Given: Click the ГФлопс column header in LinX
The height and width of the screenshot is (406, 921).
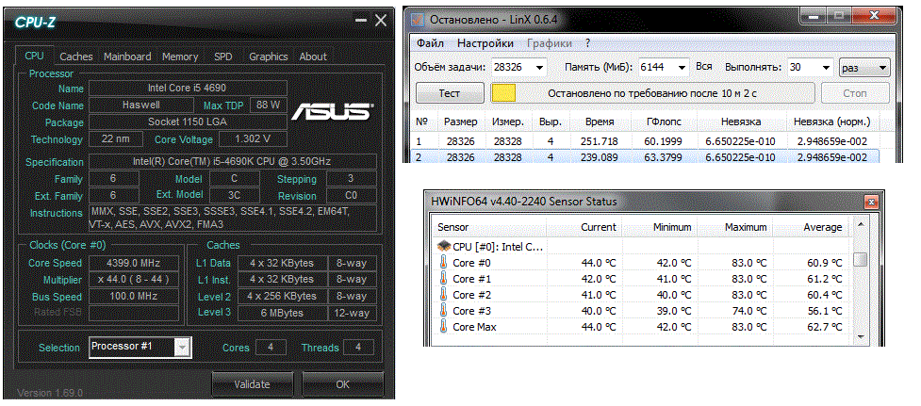Looking at the screenshot, I should click(665, 122).
